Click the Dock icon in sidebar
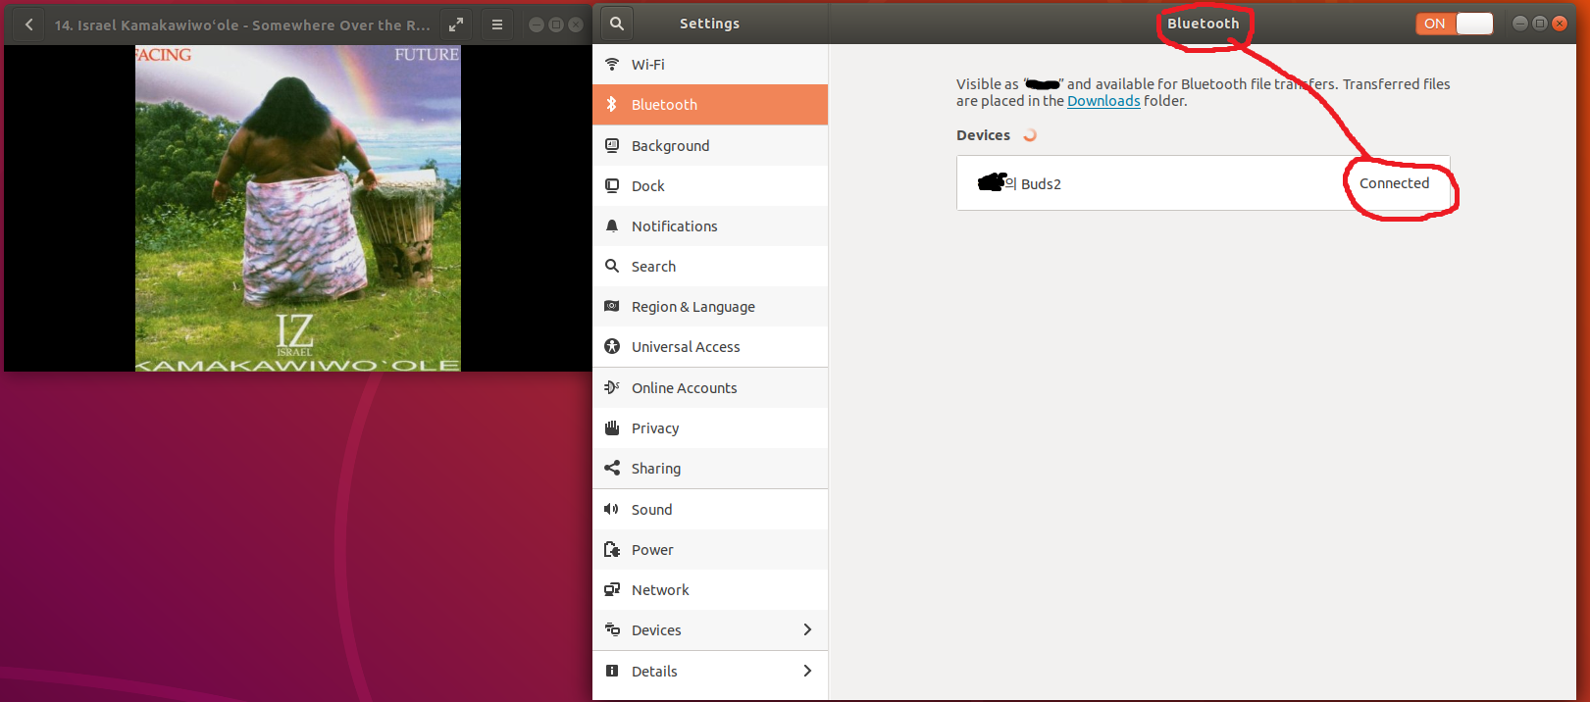The width and height of the screenshot is (1590, 702). click(612, 185)
